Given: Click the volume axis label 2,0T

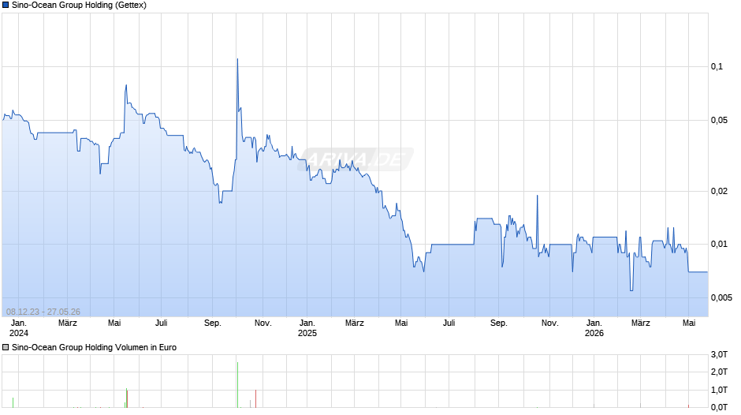Looking at the screenshot, I should pyautogui.click(x=719, y=372).
